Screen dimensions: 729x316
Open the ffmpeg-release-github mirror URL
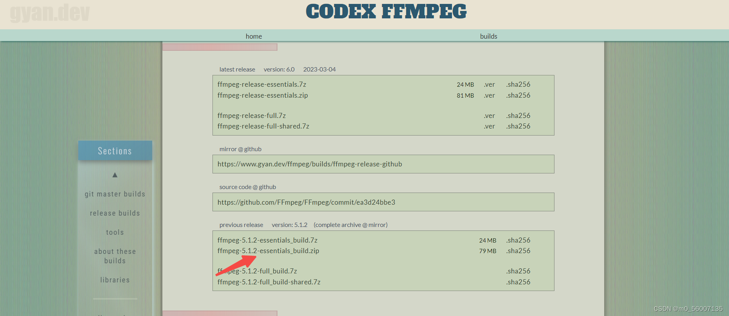310,164
